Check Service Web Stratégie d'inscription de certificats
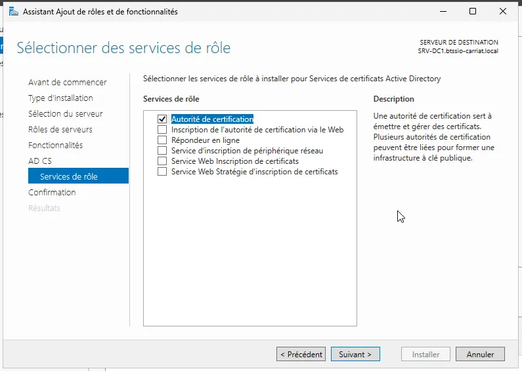 tap(162, 172)
